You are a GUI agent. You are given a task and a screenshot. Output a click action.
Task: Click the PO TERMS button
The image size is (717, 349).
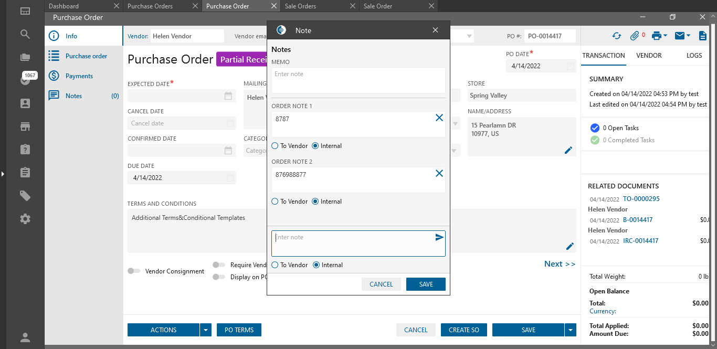coord(239,330)
